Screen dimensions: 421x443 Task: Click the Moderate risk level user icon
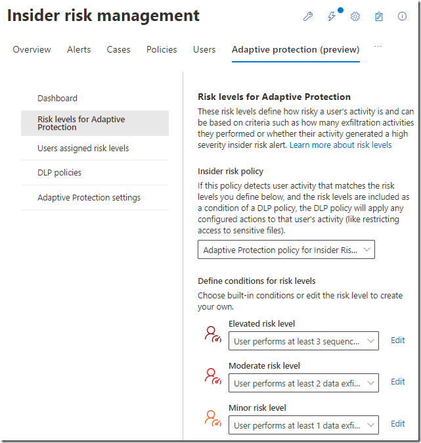213,377
